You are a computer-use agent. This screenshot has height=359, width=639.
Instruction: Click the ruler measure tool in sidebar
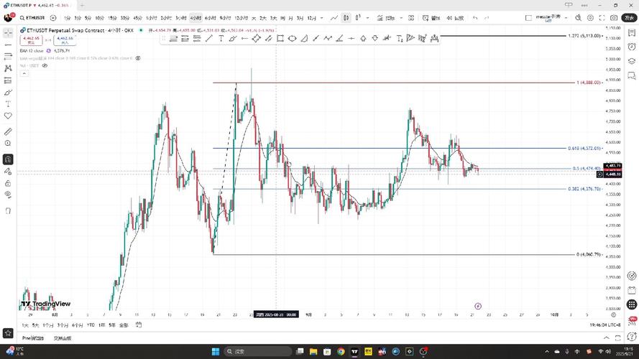coord(8,132)
